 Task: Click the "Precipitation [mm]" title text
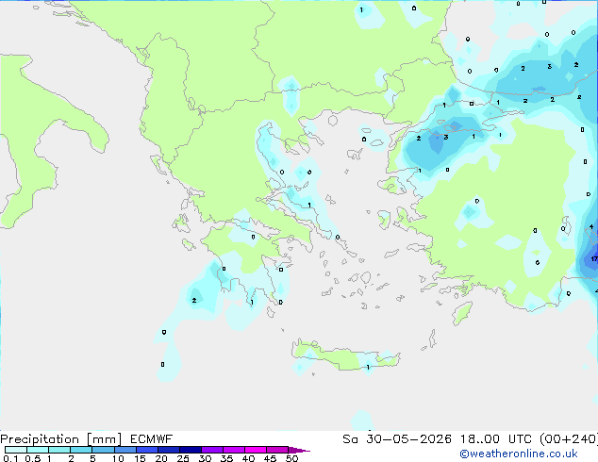pos(60,439)
